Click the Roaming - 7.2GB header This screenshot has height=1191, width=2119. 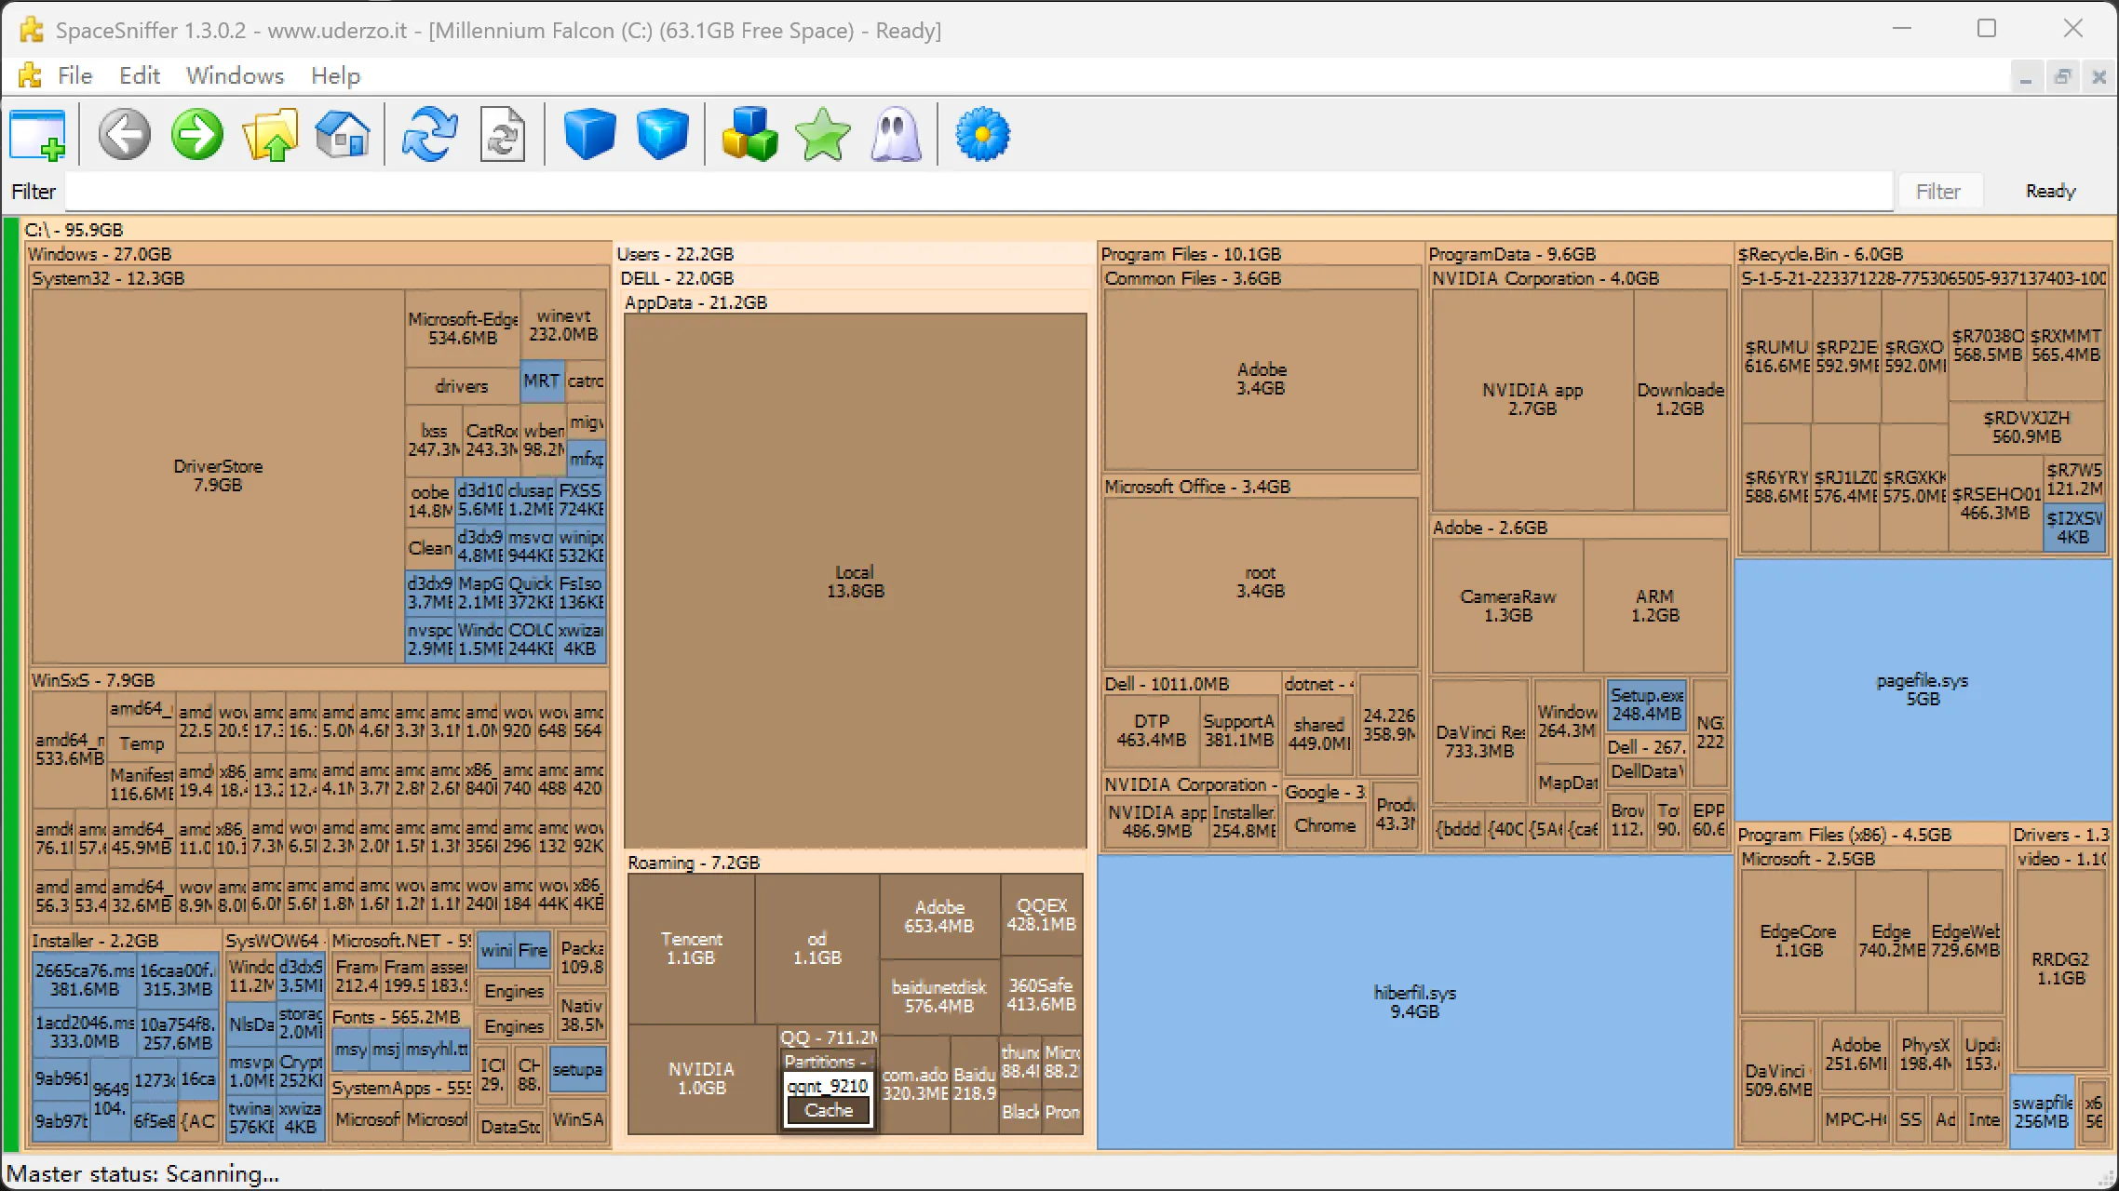tap(694, 863)
